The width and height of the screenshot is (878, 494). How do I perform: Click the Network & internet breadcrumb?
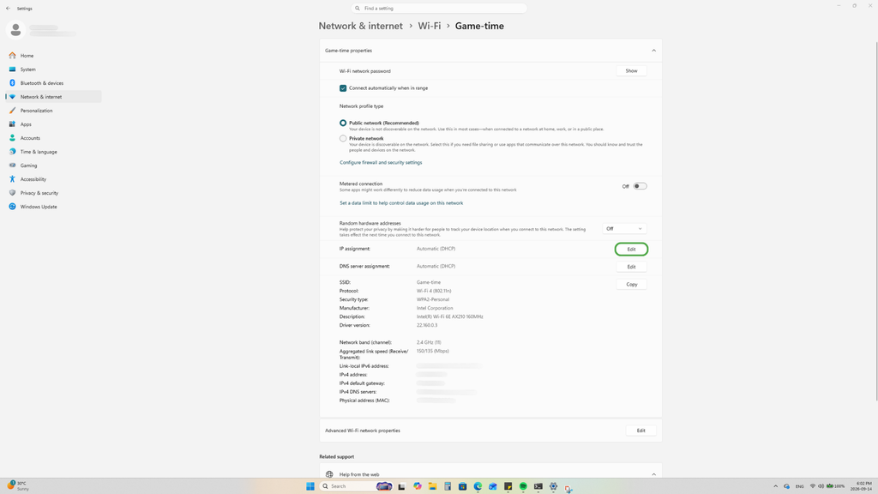pyautogui.click(x=361, y=26)
